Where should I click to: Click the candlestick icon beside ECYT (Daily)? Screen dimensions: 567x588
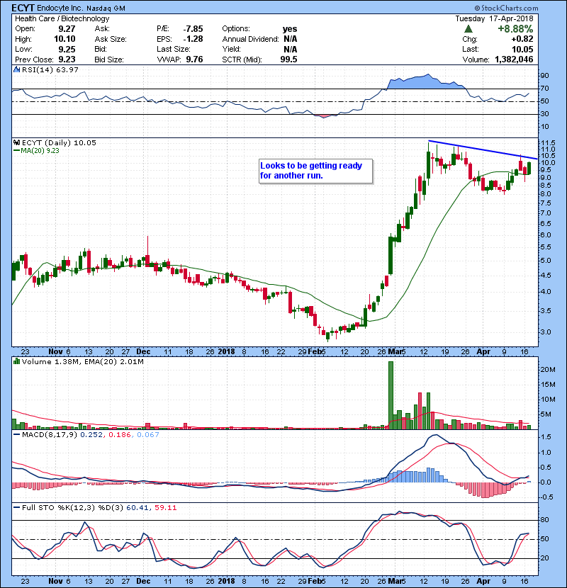(x=16, y=142)
